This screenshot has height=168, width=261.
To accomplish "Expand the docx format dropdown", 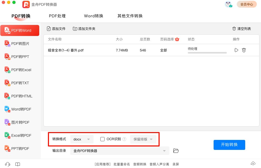I will pos(82,139).
